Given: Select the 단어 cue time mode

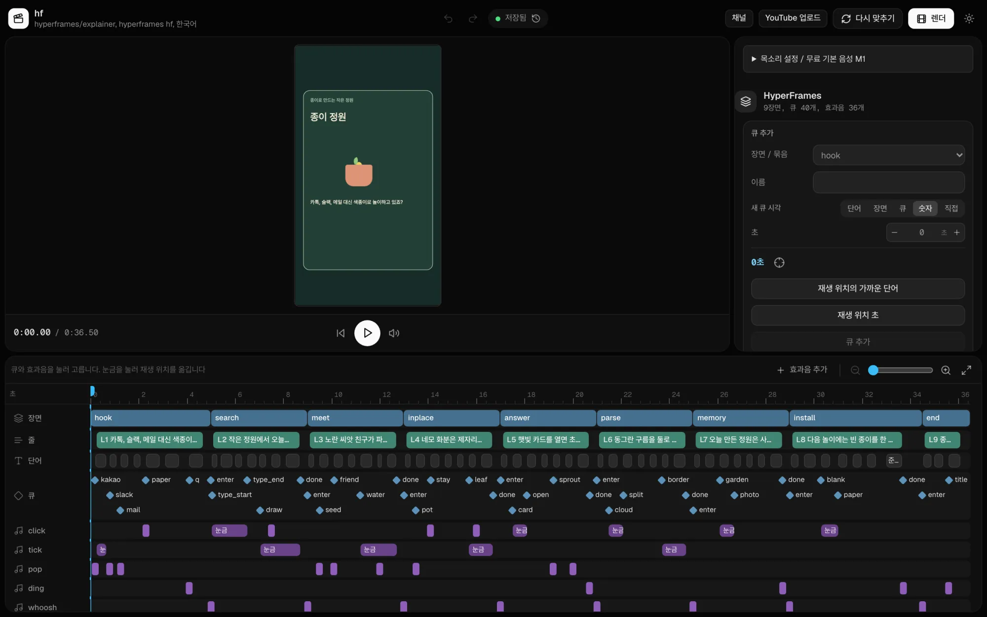Looking at the screenshot, I should 854,208.
